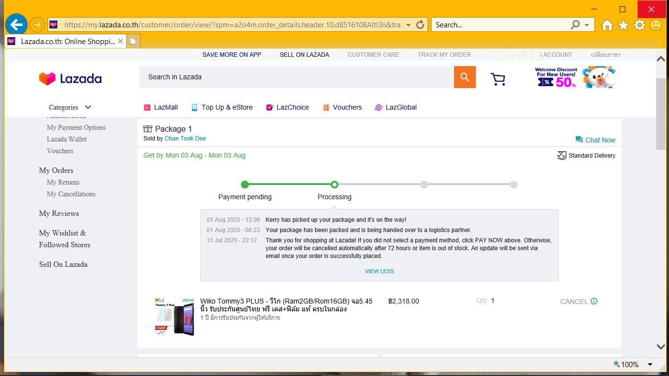Go back with the browser back arrow

pyautogui.click(x=16, y=24)
